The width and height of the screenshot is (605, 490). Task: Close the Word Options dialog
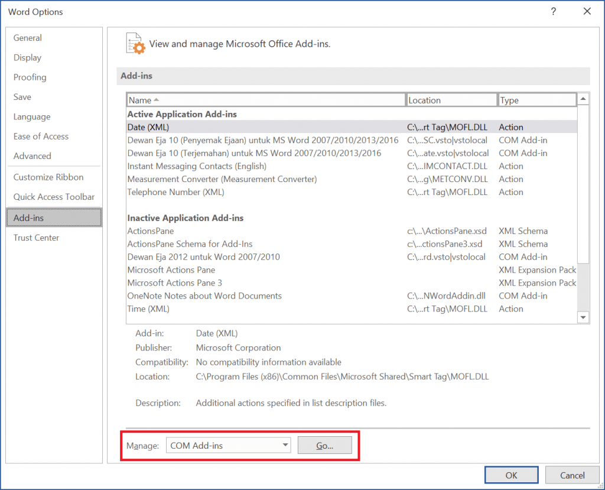[x=587, y=11]
